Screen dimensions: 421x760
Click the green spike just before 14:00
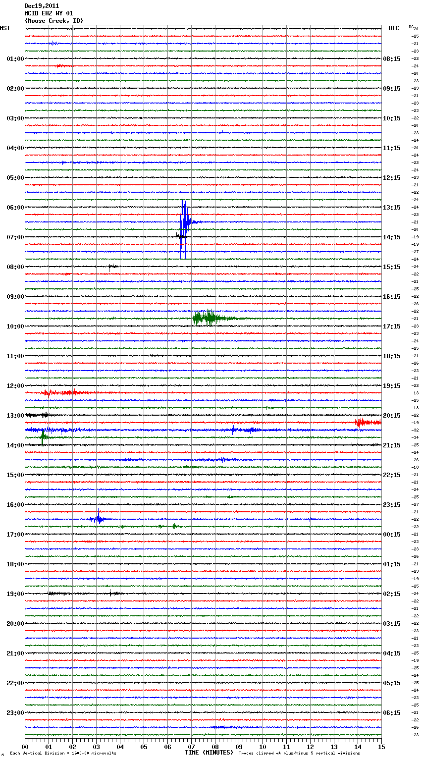point(44,437)
